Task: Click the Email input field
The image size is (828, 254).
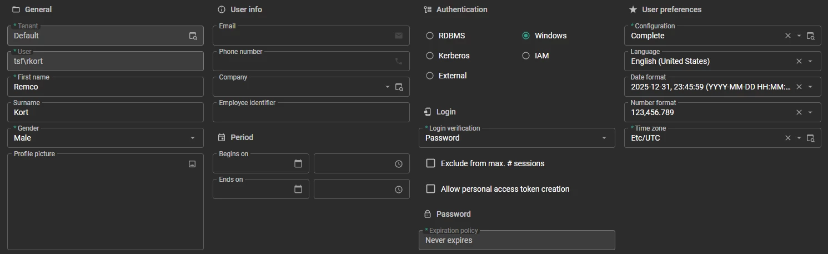Action: pos(303,36)
